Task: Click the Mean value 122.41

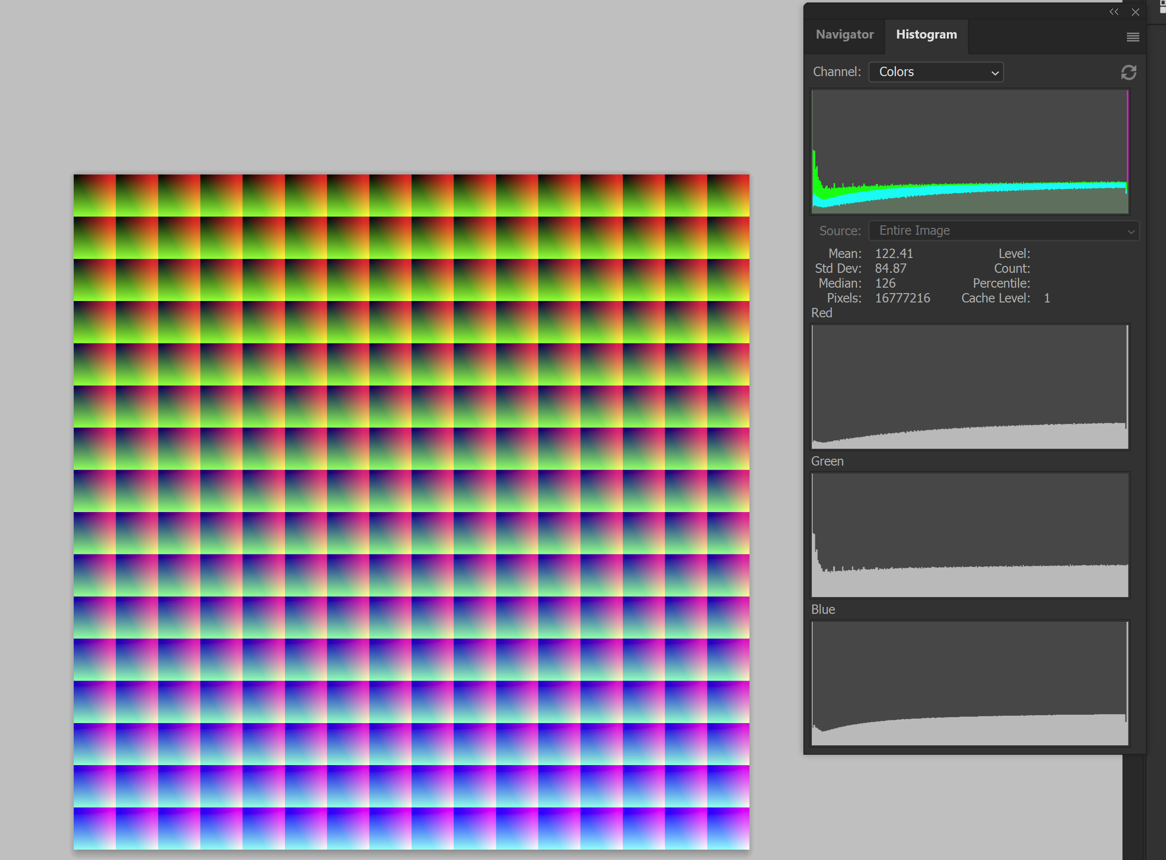Action: (893, 254)
